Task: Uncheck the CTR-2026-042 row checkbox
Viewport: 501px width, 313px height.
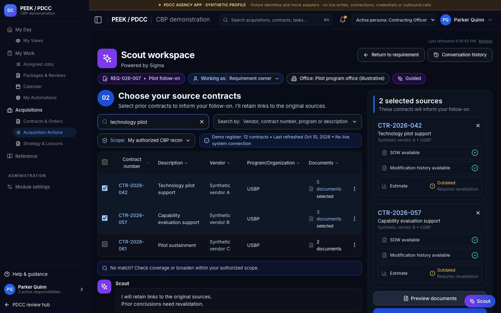Action: point(105,188)
